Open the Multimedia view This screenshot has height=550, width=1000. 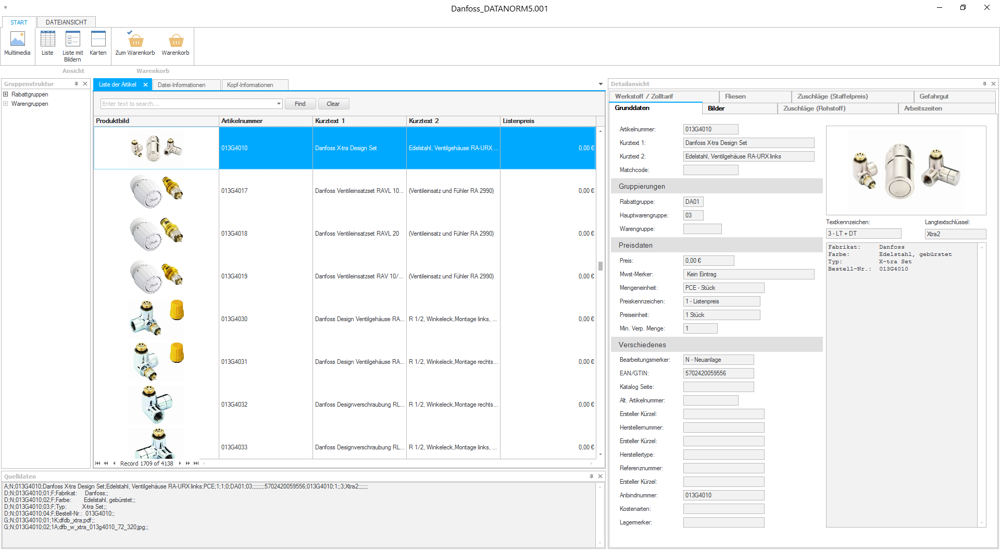pyautogui.click(x=17, y=44)
